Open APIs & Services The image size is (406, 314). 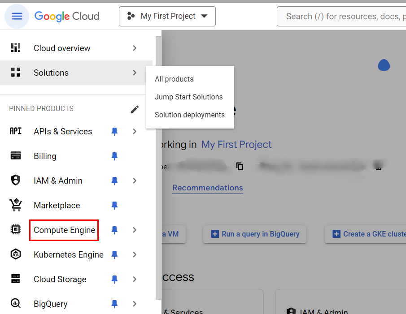point(63,131)
